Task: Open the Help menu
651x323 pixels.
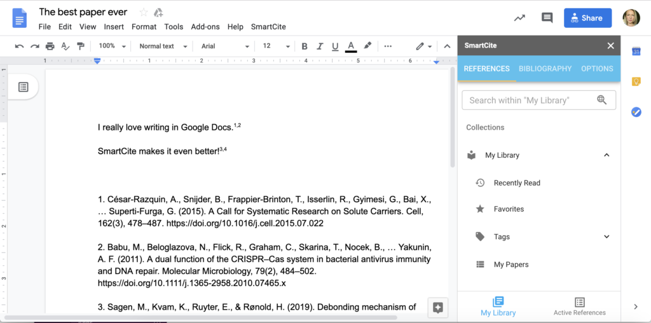Action: 235,27
